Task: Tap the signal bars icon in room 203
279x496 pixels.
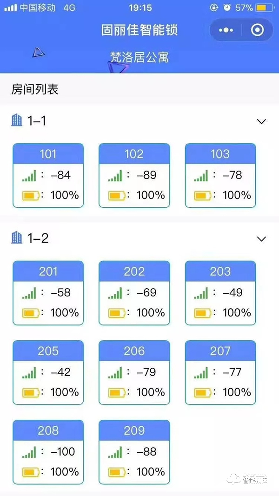Action: pos(201,293)
